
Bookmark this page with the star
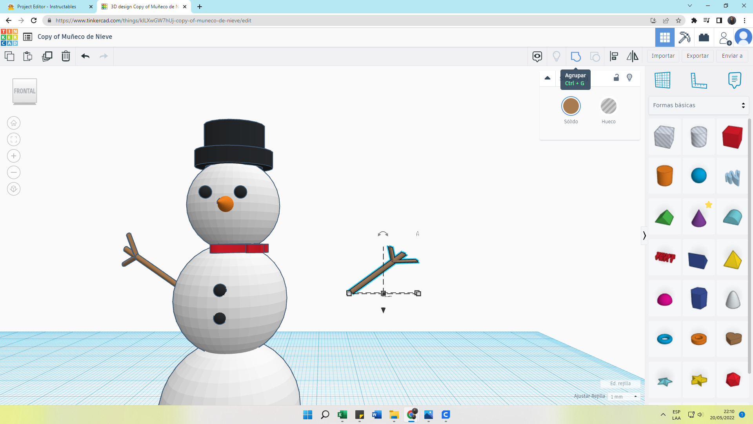pyautogui.click(x=678, y=20)
